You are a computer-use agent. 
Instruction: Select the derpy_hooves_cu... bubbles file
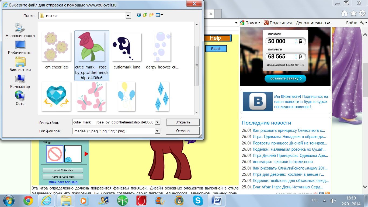coord(162,50)
